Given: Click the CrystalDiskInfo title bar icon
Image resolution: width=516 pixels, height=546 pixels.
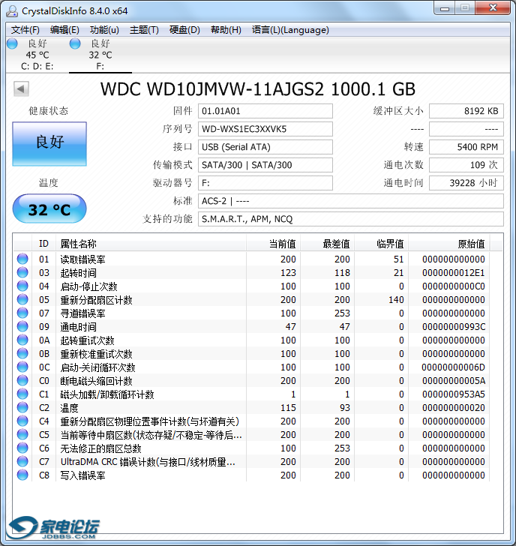Looking at the screenshot, I should (12, 11).
